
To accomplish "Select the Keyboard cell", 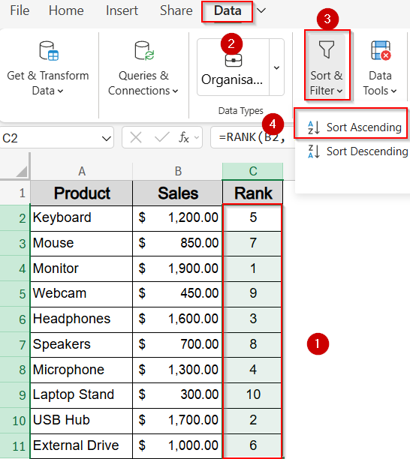I will click(x=82, y=218).
